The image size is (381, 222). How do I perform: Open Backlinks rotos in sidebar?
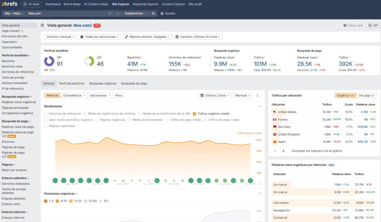click(12, 66)
